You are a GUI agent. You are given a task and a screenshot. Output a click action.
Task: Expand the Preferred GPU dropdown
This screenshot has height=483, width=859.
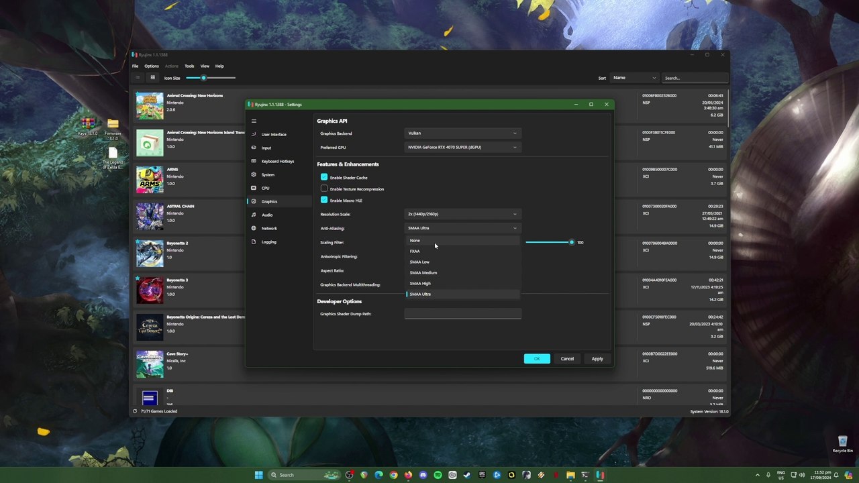(462, 147)
